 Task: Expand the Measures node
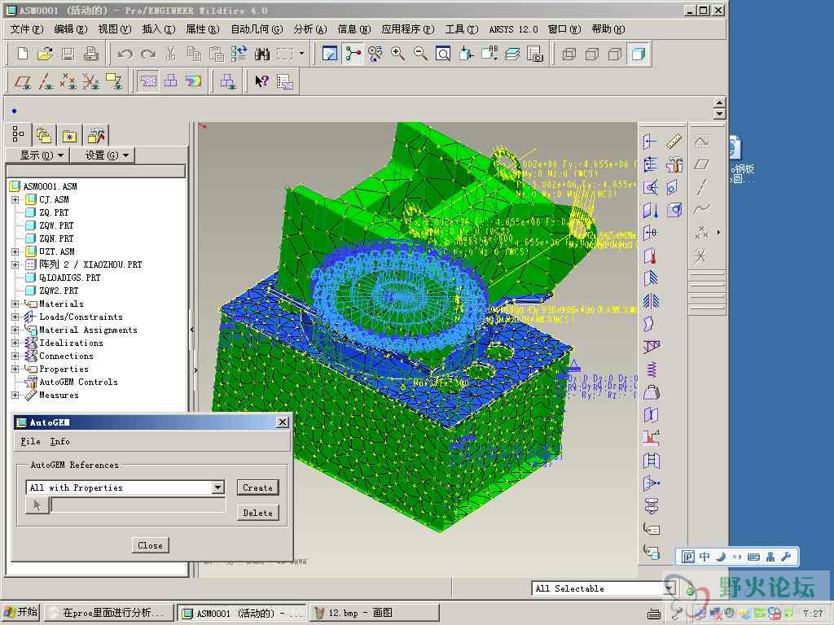pos(15,395)
